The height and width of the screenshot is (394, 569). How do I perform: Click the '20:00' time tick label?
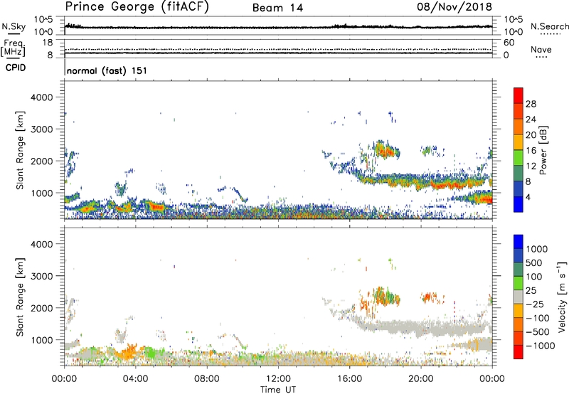pyautogui.click(x=420, y=379)
